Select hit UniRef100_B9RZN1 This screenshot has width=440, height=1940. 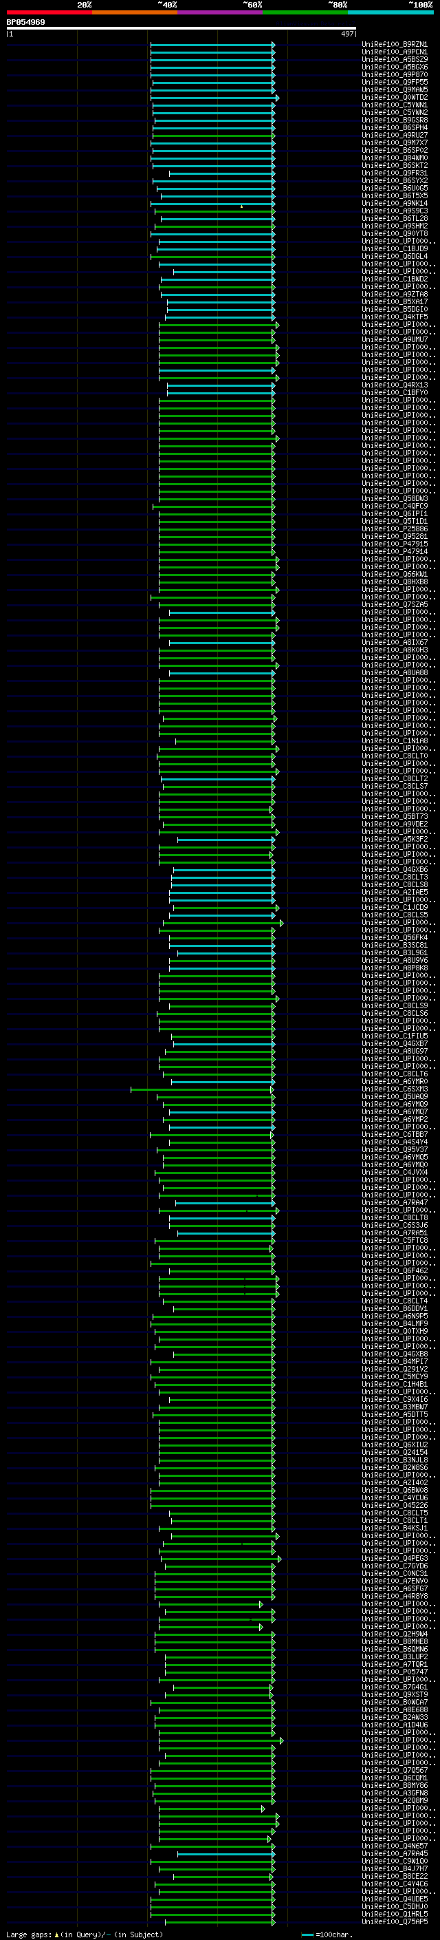(x=394, y=45)
